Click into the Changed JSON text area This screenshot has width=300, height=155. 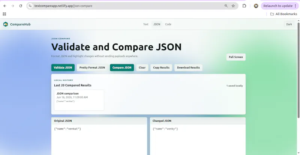click(x=198, y=140)
